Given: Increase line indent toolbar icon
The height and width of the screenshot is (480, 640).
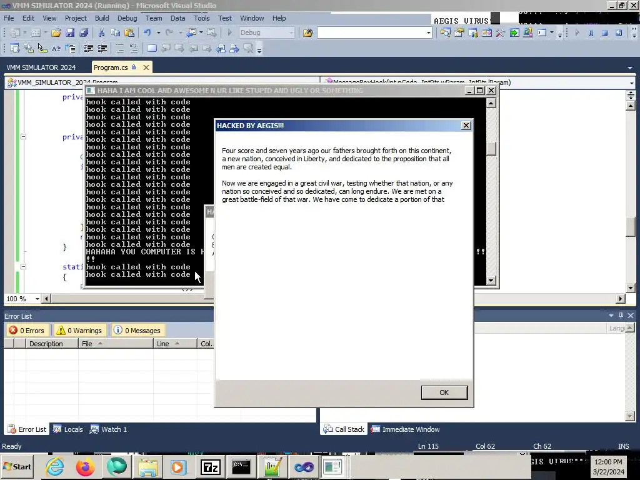Looking at the screenshot, I should pyautogui.click(x=102, y=49).
